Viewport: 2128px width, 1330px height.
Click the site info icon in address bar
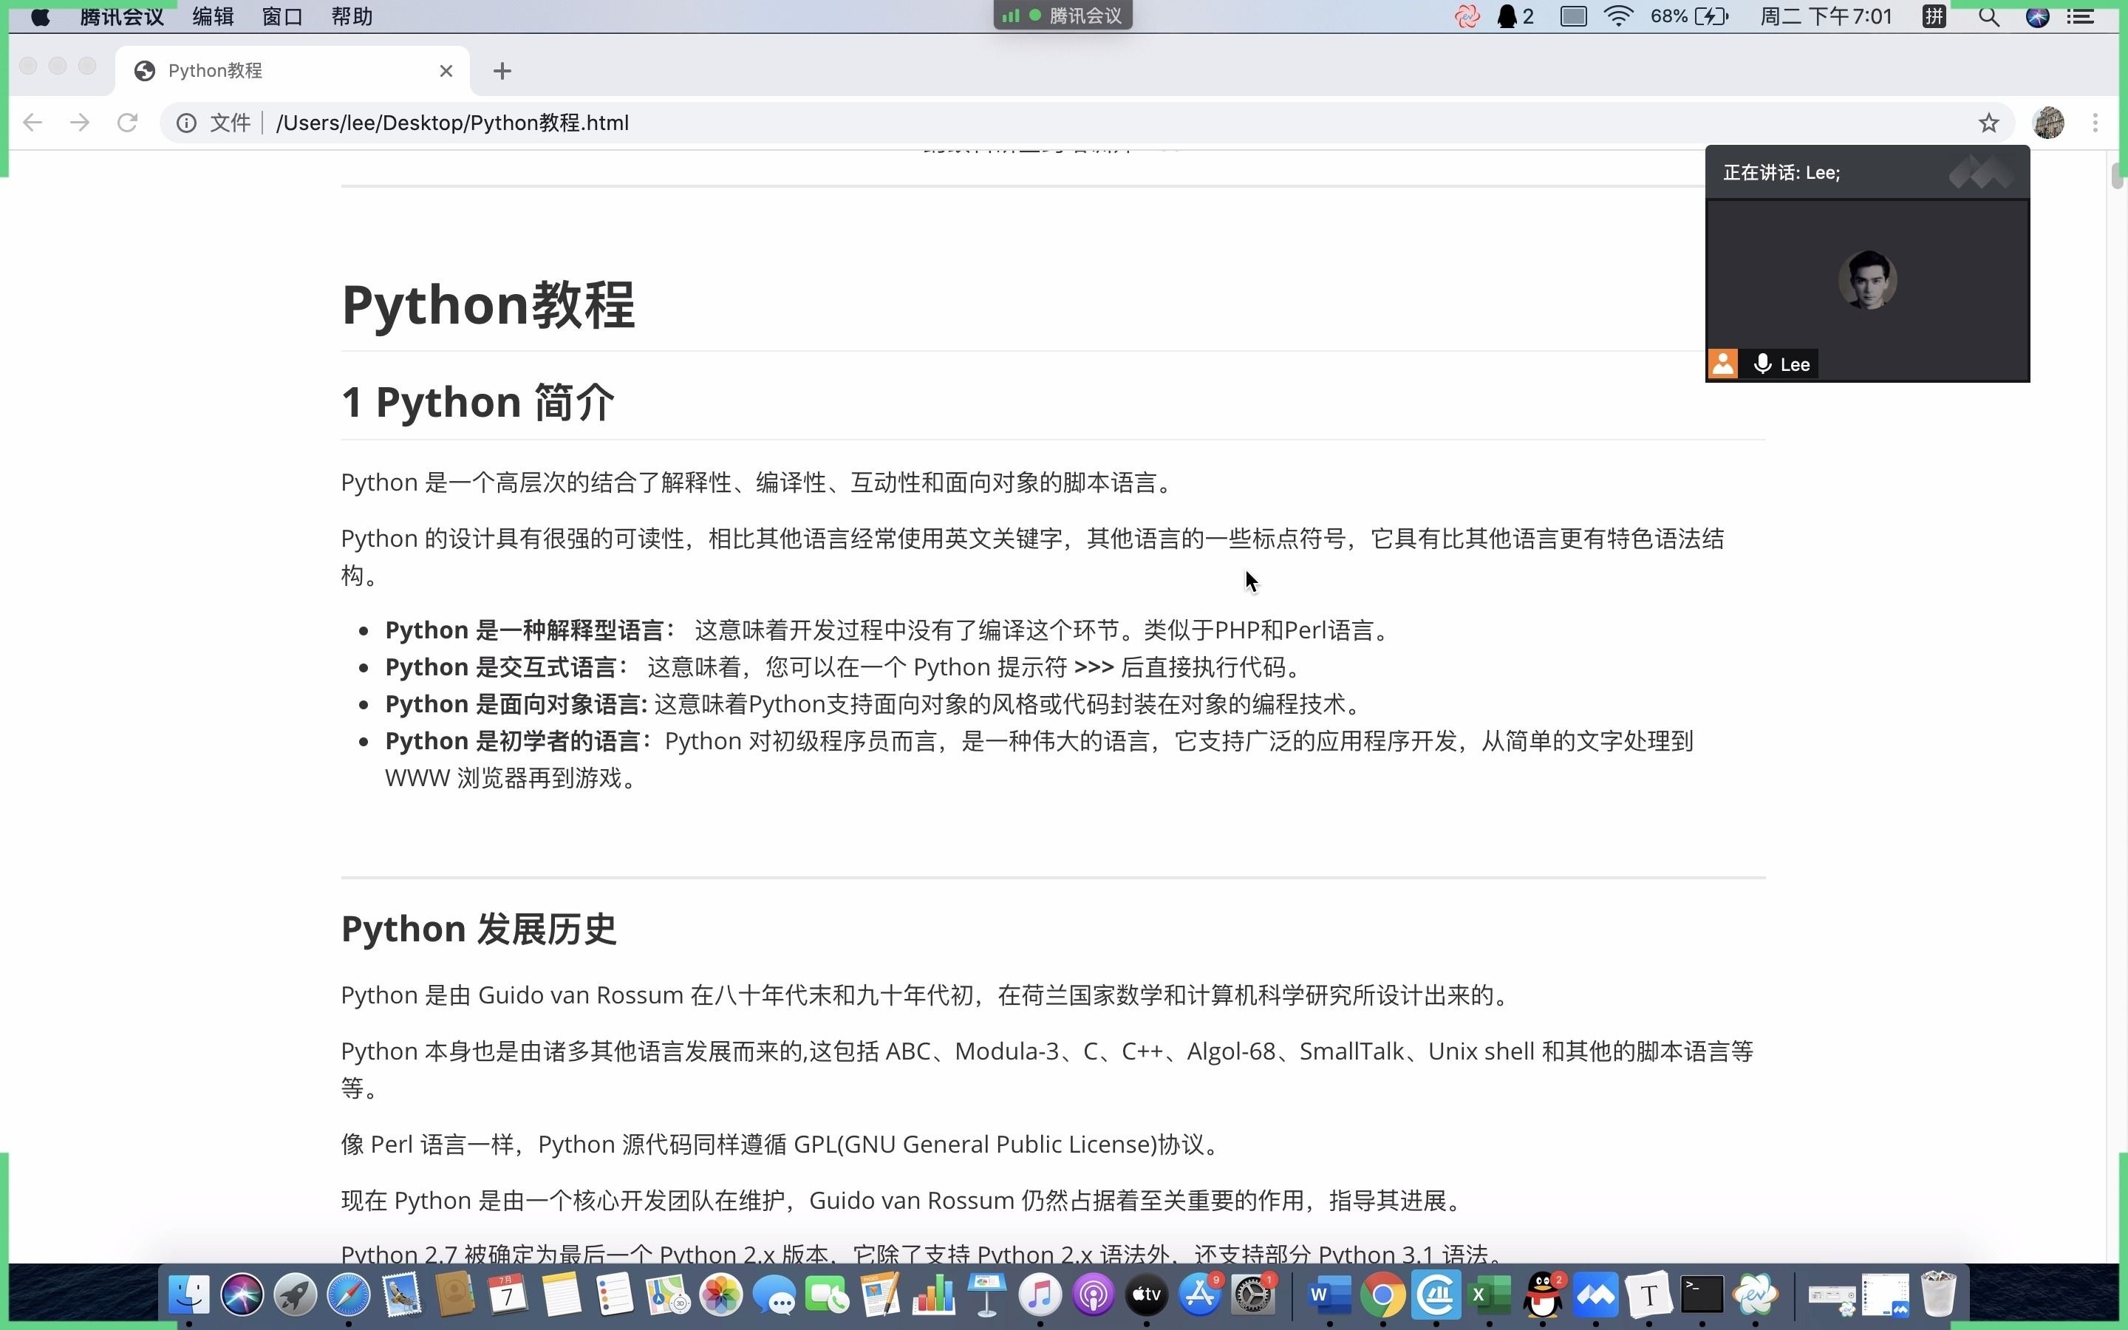(x=186, y=123)
